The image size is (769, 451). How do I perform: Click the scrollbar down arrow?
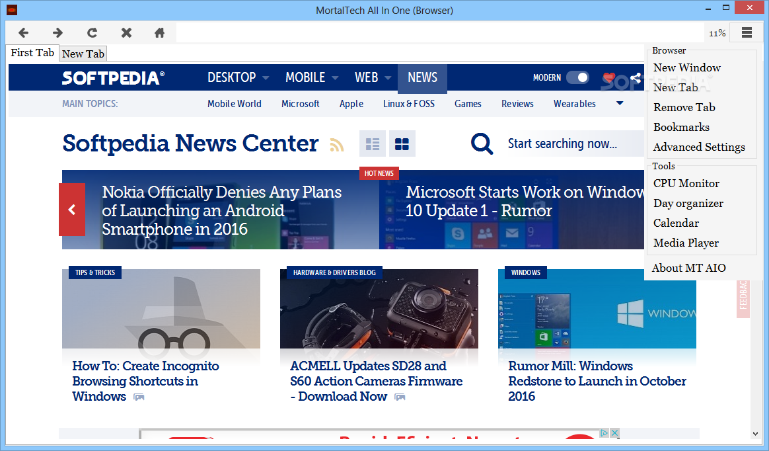pos(755,433)
